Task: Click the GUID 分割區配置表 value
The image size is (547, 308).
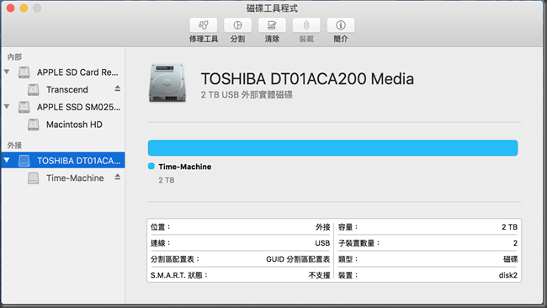Action: point(298,259)
